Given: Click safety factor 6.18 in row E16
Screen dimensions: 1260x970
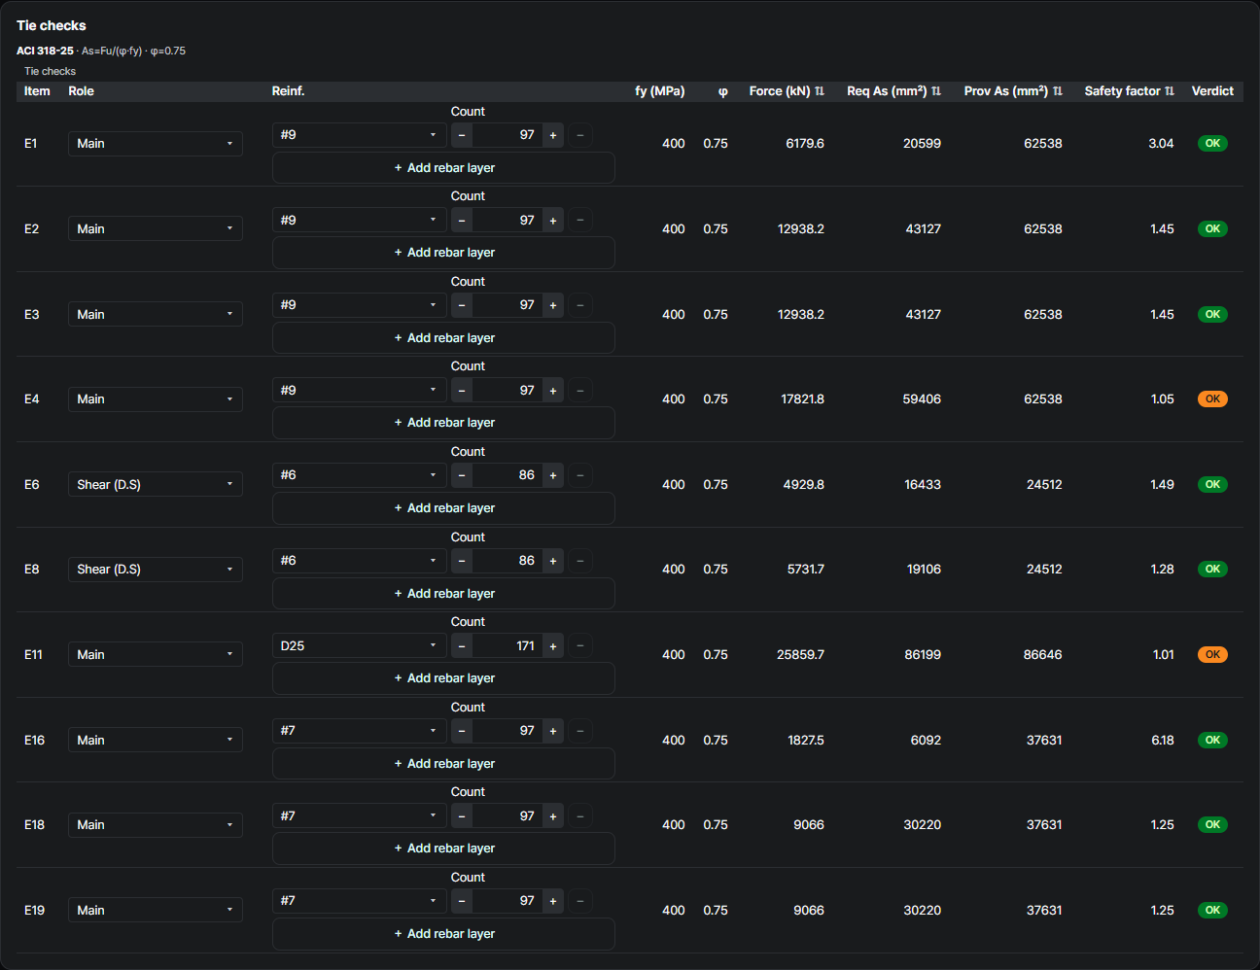Looking at the screenshot, I should [x=1163, y=741].
